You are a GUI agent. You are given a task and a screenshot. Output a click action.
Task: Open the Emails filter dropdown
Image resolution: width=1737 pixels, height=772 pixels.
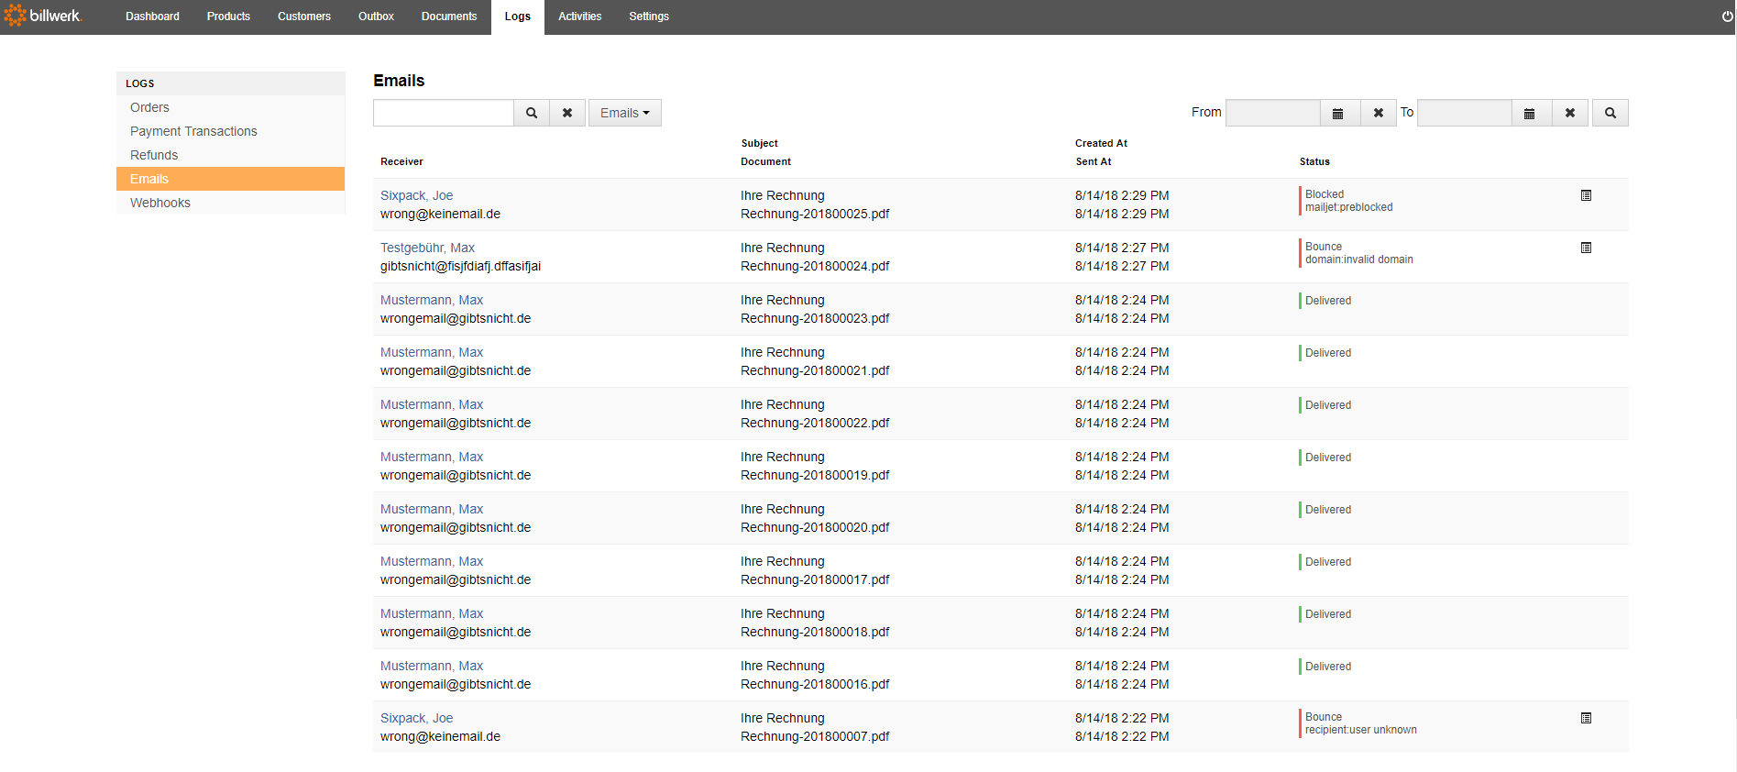pos(624,113)
